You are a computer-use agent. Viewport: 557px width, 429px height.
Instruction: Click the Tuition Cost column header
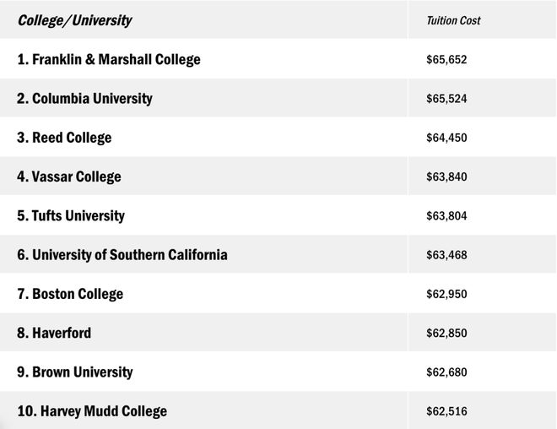[x=453, y=20]
